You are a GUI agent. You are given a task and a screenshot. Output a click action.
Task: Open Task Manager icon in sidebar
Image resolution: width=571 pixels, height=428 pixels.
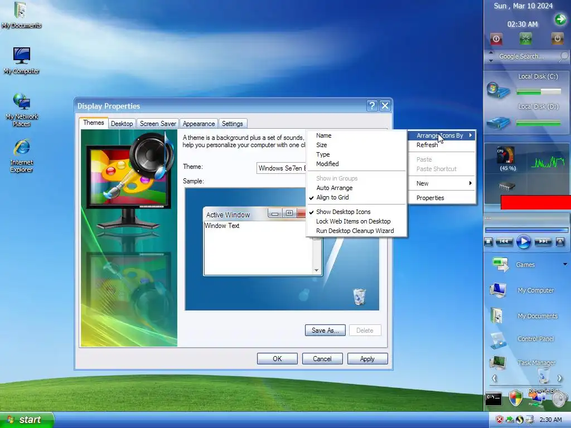click(497, 363)
